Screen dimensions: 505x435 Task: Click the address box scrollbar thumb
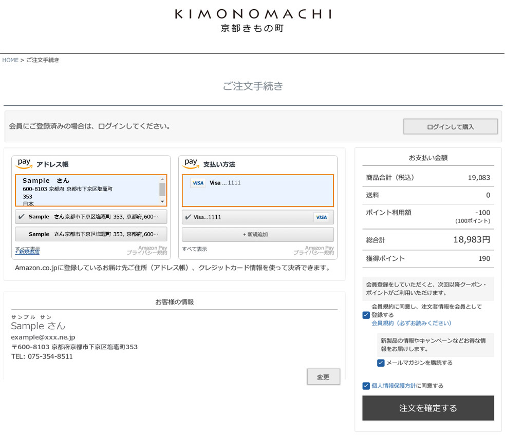[x=162, y=190]
